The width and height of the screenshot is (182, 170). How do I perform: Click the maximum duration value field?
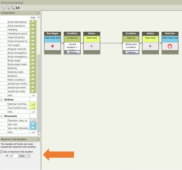pyautogui.click(x=14, y=156)
